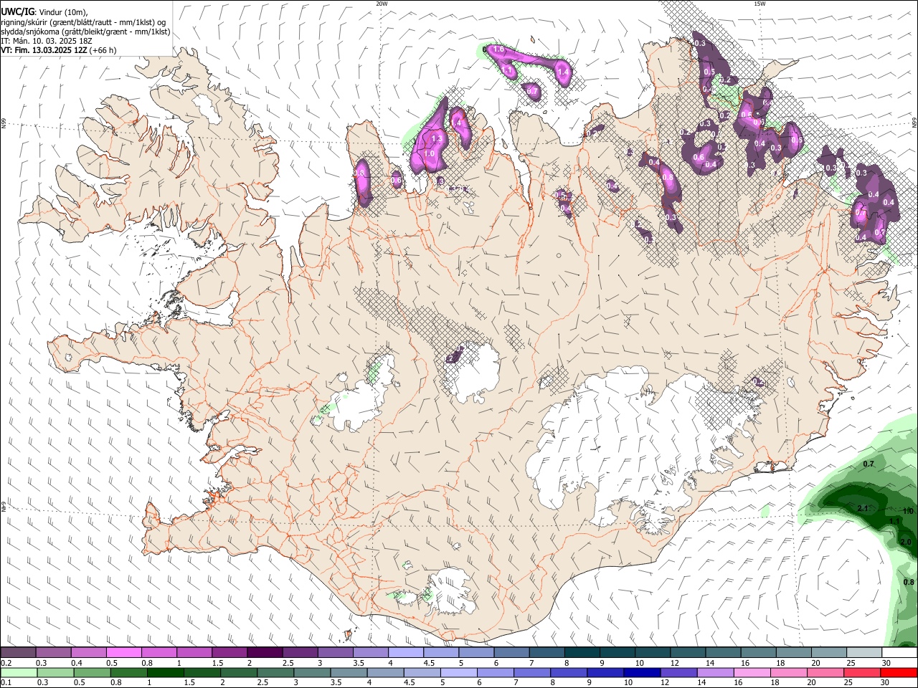
Task: Click the 3.5 grey-blue swatch, bottom legend row
Action: [x=349, y=673]
